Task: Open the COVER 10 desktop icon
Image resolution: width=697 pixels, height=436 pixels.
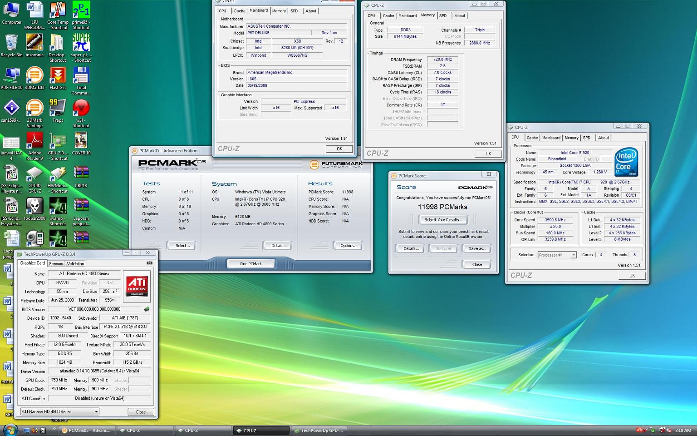Action: [x=81, y=144]
